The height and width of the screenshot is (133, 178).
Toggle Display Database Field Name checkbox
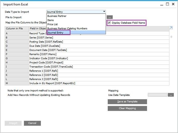coord(109,23)
